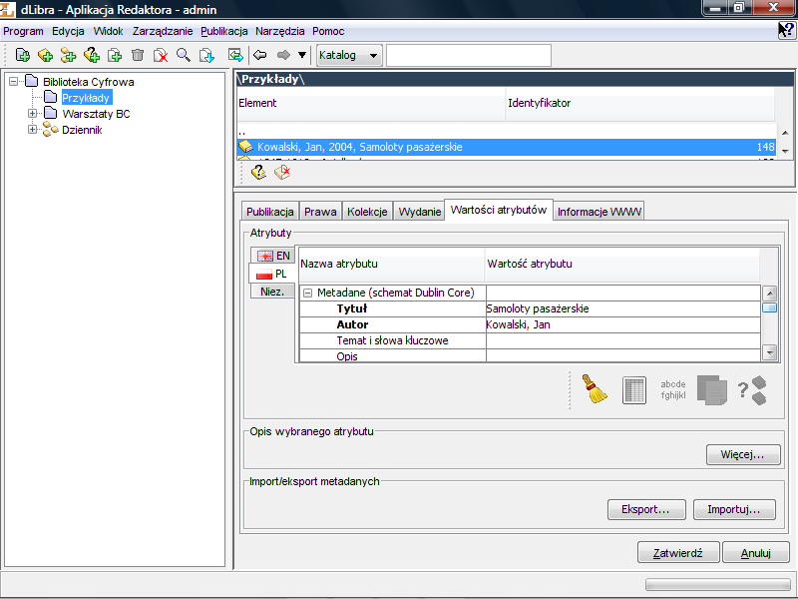The height and width of the screenshot is (599, 798).
Task: Open navigation history black triangle dropdown
Action: tap(302, 55)
